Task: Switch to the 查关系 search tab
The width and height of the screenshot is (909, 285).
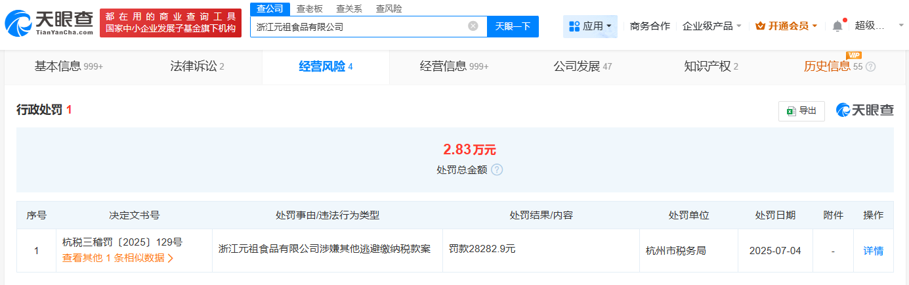Action: pos(349,9)
